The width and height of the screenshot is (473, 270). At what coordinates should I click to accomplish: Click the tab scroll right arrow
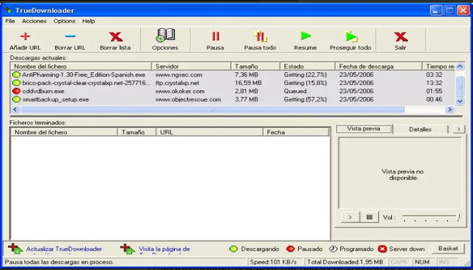coord(459,130)
